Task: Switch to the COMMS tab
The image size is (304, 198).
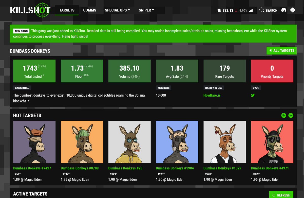Action: pyautogui.click(x=89, y=10)
